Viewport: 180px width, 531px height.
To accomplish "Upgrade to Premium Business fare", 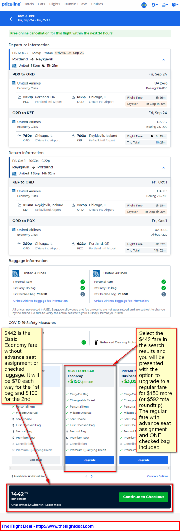I will (x=143, y=460).
